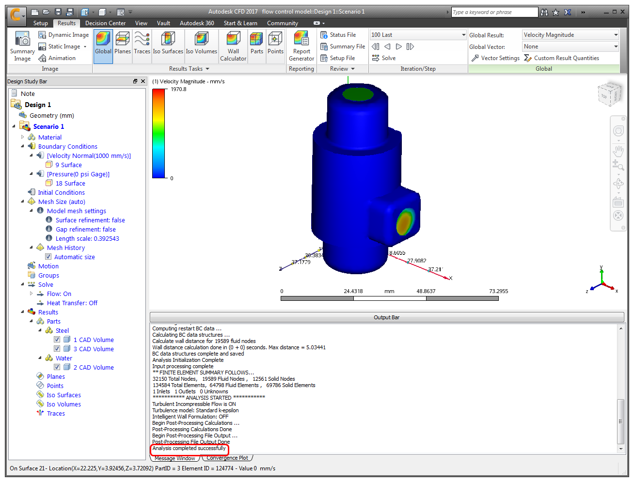This screenshot has height=482, width=634.
Task: Launch the Wall Calculator
Action: click(x=233, y=46)
